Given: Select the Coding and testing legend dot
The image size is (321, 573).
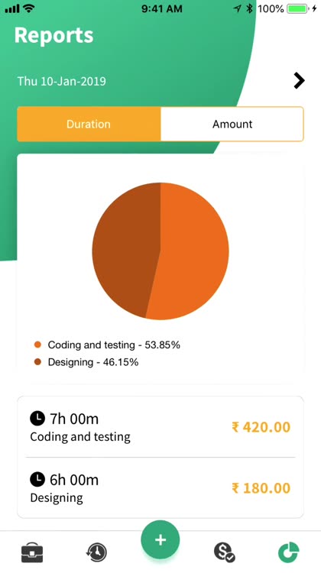Looking at the screenshot, I should (x=37, y=345).
